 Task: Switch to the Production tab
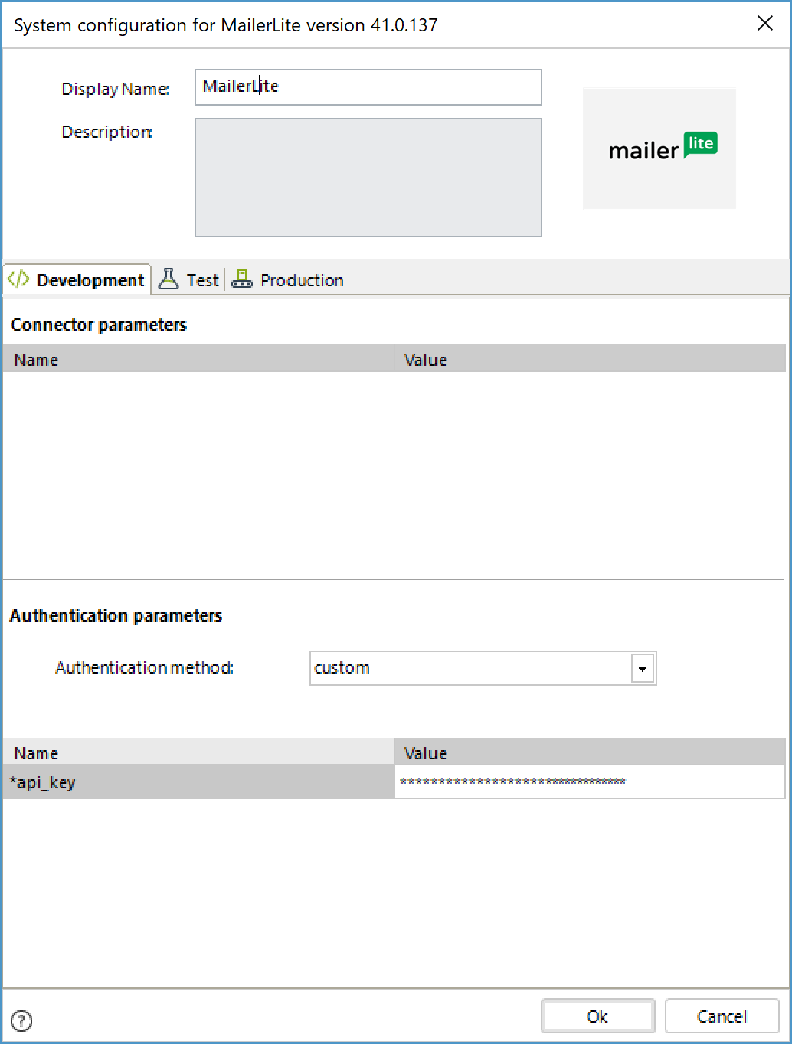pyautogui.click(x=288, y=280)
